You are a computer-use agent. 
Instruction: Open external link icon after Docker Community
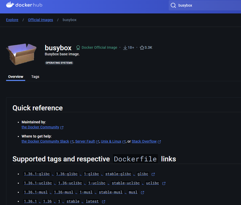[x=62, y=127]
